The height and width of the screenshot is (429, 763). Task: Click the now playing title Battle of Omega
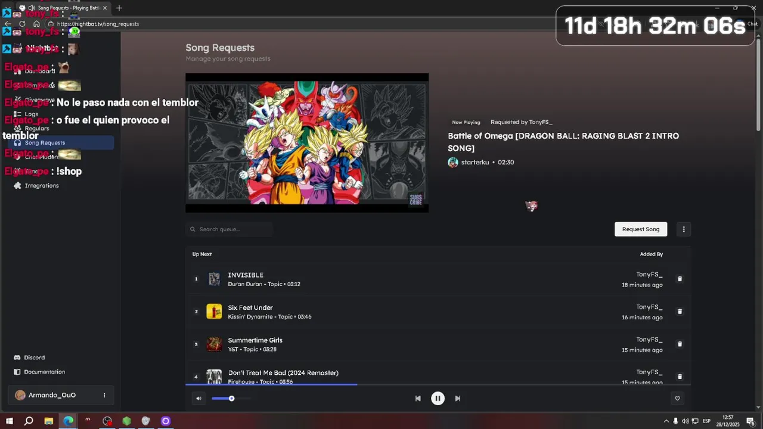point(563,142)
